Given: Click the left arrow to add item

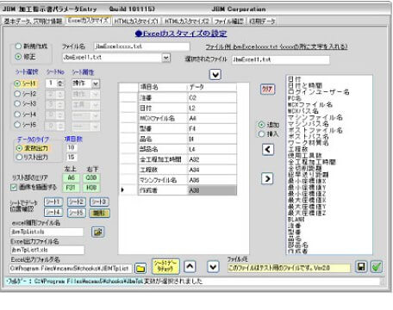Looking at the screenshot, I should click(x=268, y=150).
